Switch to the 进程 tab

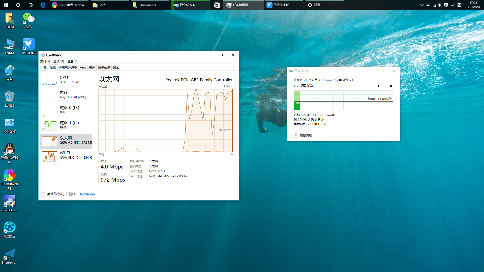[x=44, y=68]
